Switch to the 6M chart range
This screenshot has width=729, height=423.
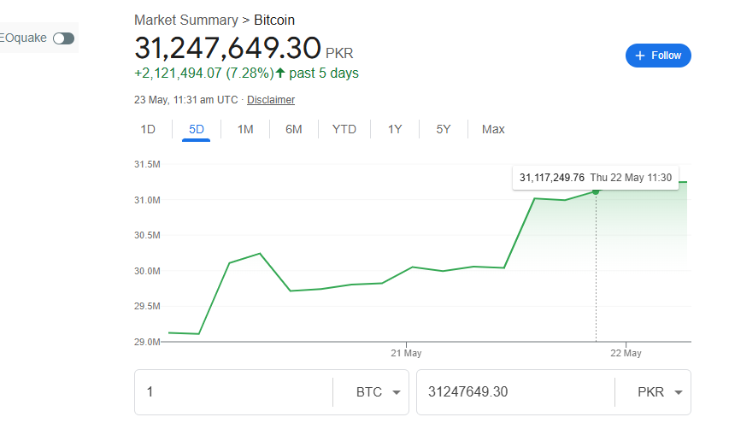click(294, 129)
